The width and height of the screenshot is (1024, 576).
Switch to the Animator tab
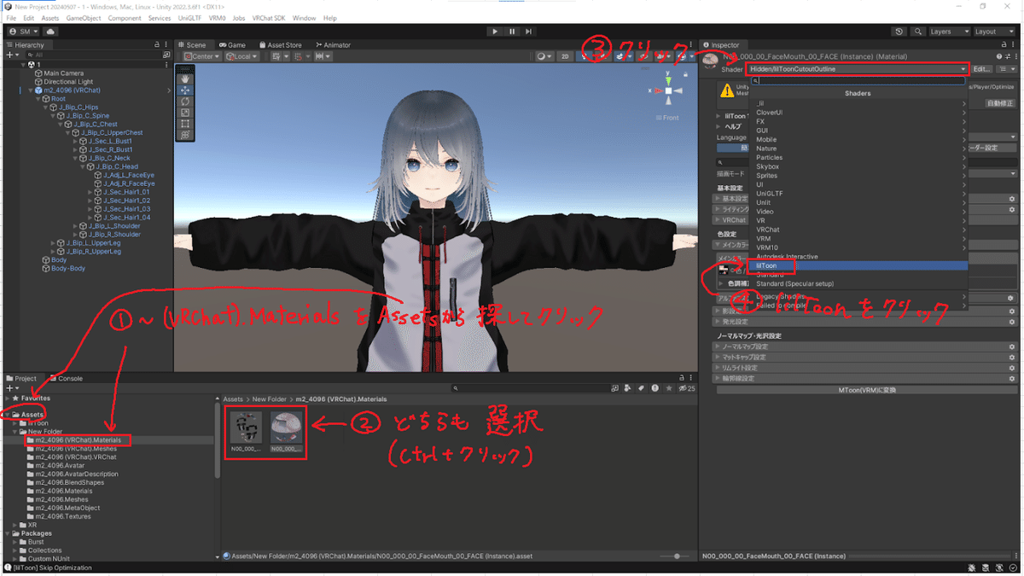[334, 45]
